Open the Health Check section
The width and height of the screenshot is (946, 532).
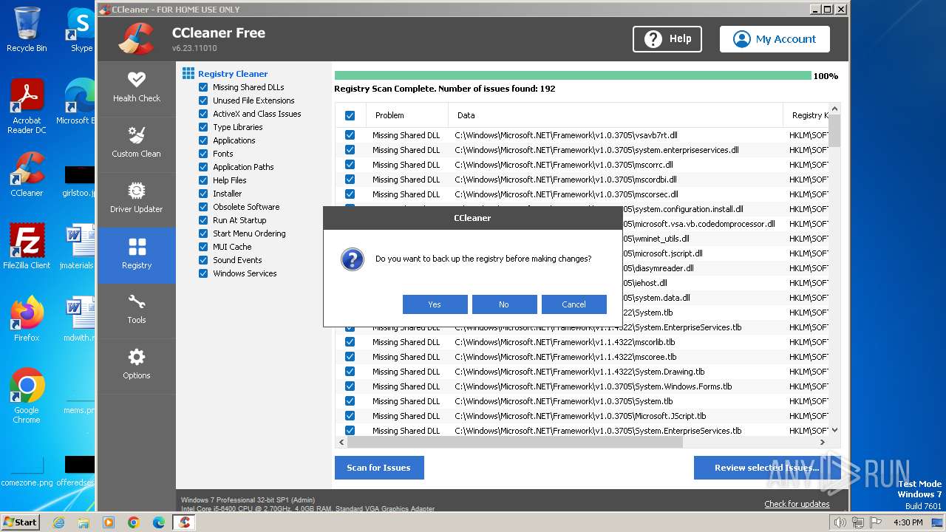coord(137,88)
